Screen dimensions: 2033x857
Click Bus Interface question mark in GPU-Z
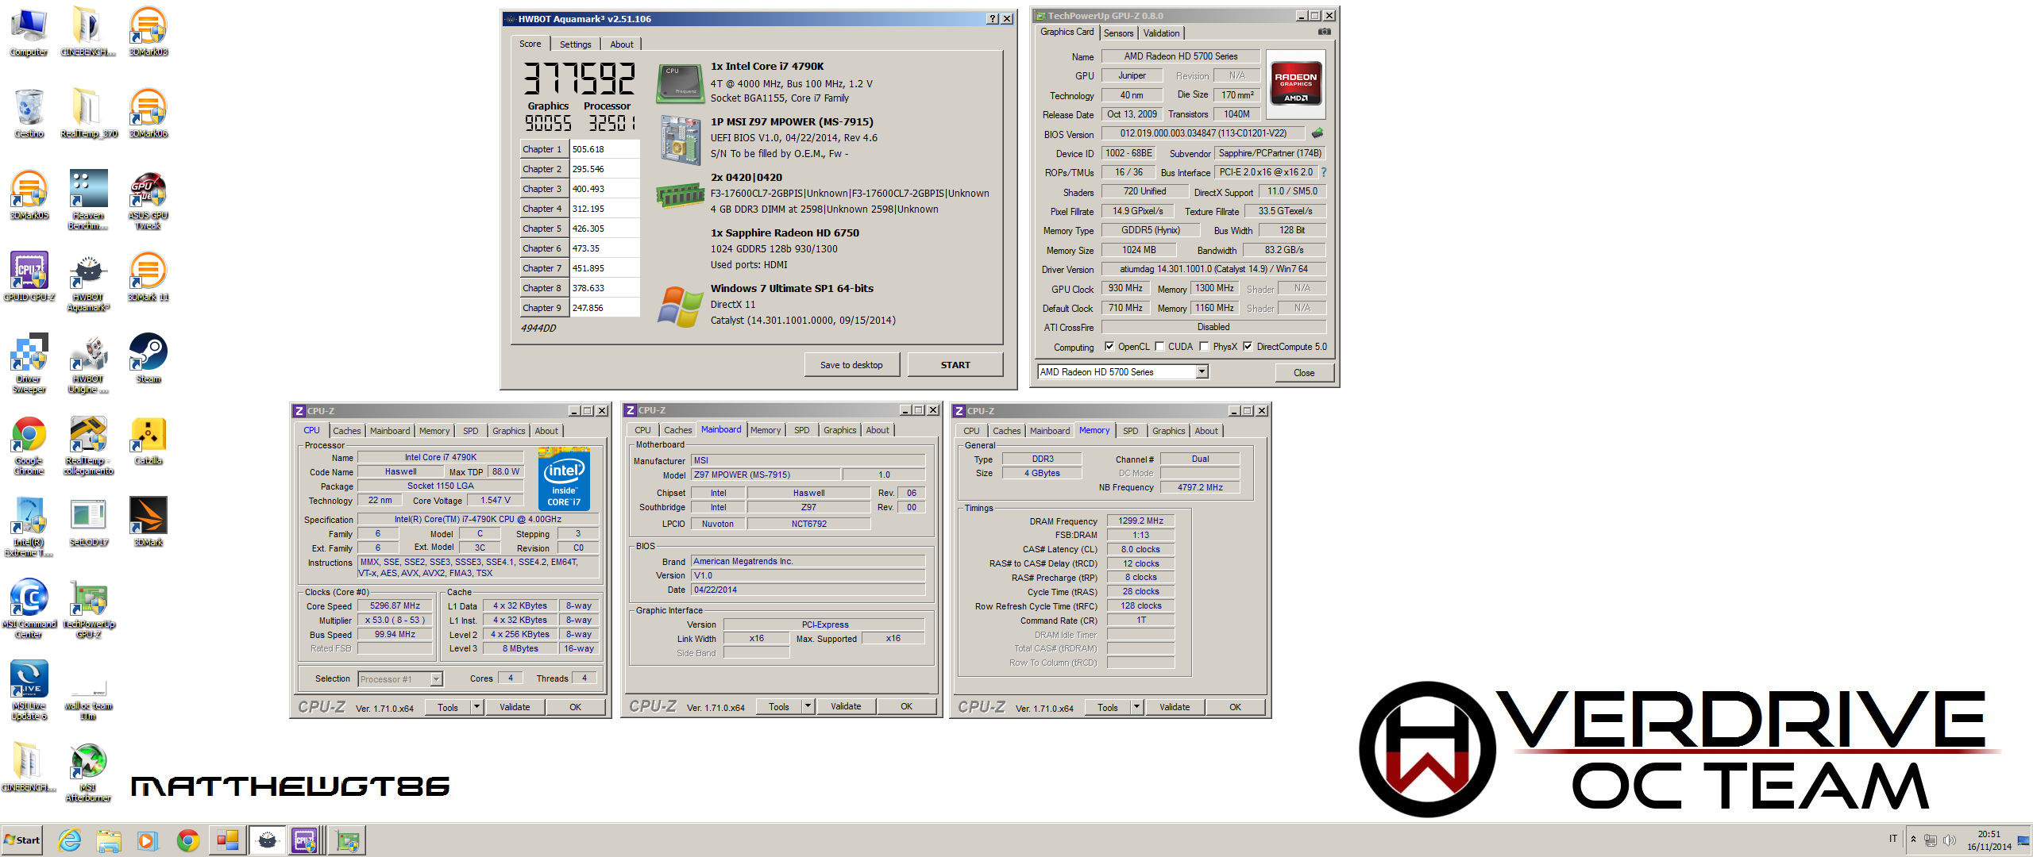pyautogui.click(x=1324, y=172)
